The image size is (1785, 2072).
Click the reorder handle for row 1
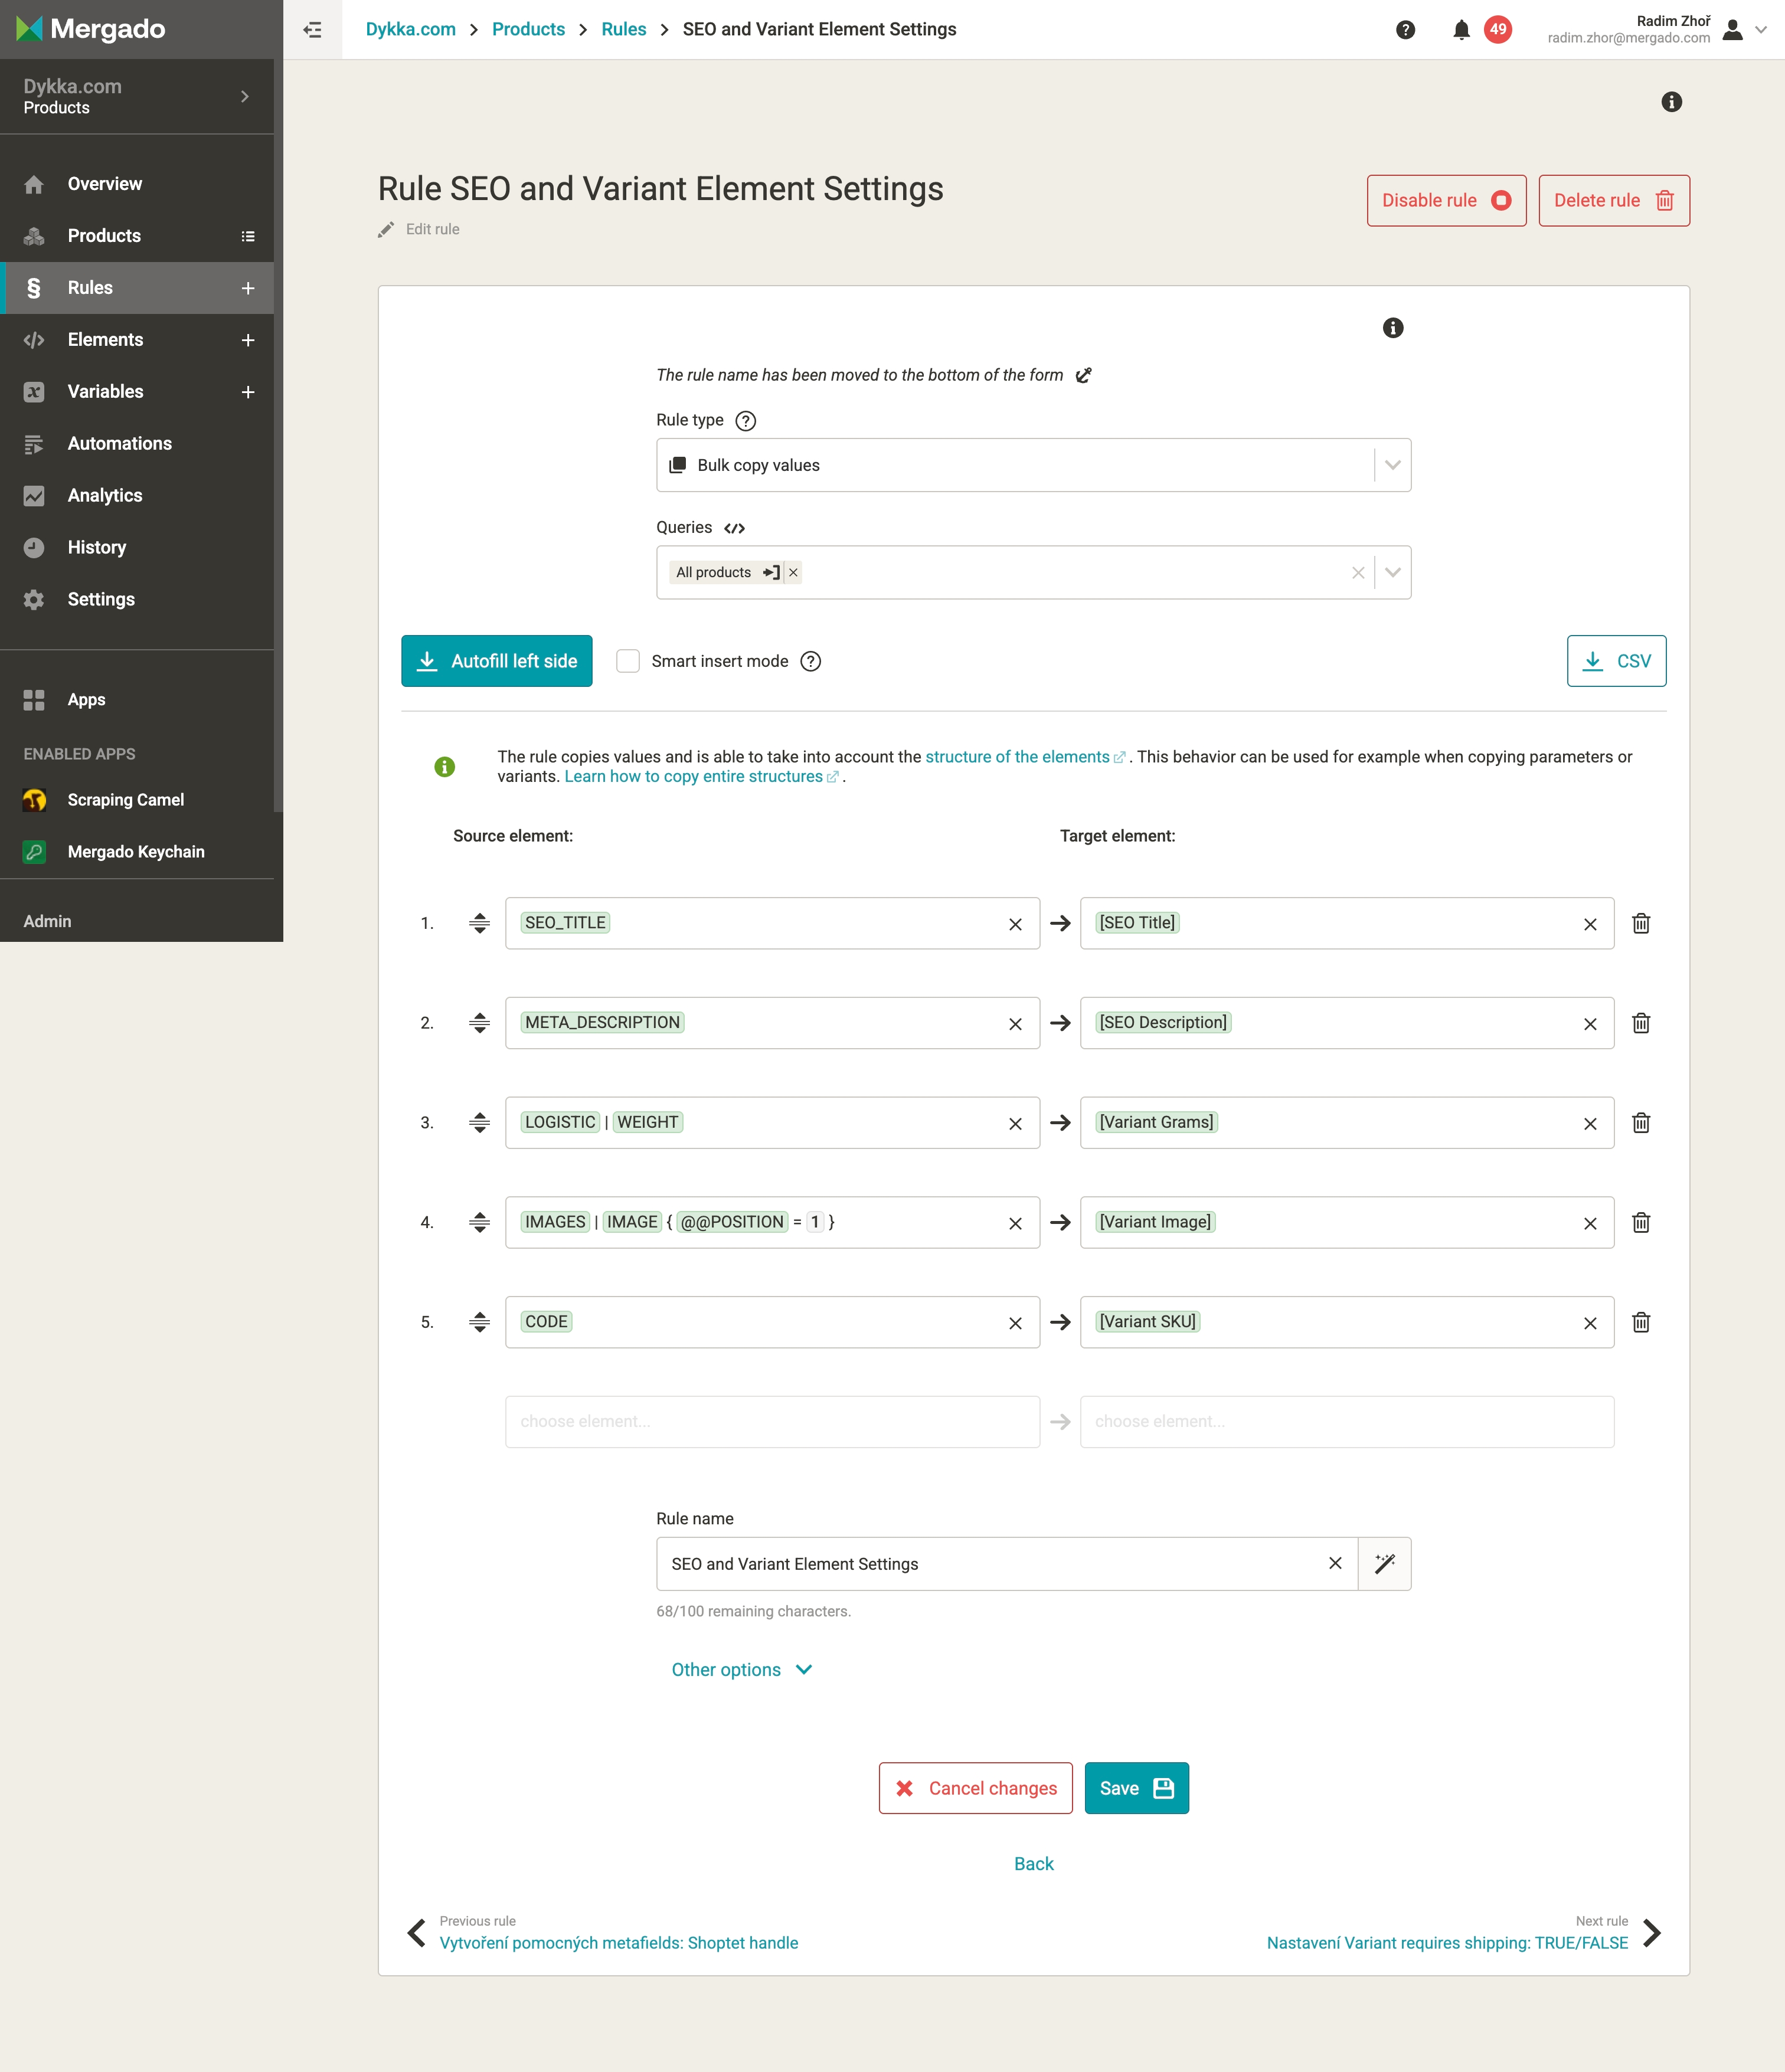pyautogui.click(x=479, y=923)
